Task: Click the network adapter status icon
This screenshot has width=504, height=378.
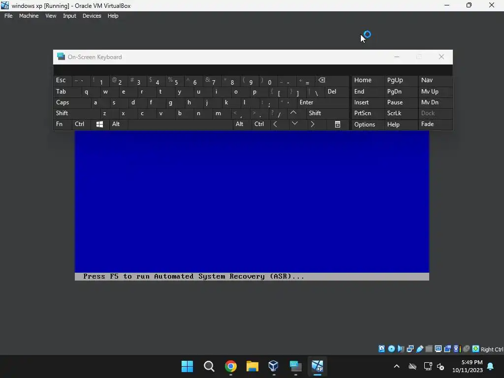Action: click(410, 349)
